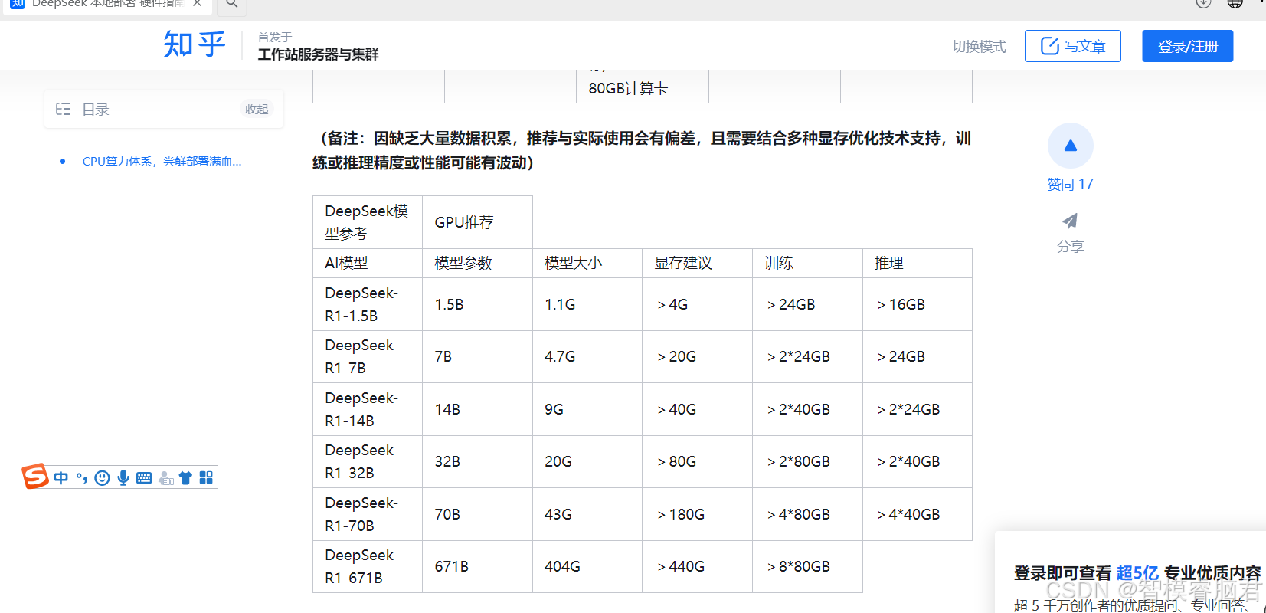Select the DeepSeek-R1-1.5B row name

361,304
